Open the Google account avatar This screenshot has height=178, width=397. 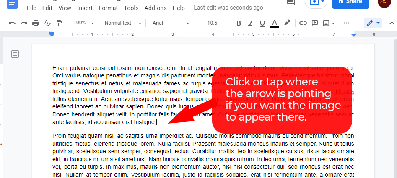pyautogui.click(x=384, y=3)
